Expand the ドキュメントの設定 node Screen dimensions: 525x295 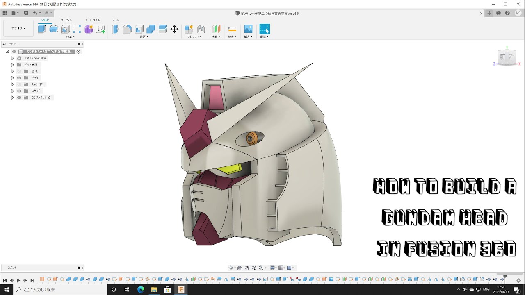point(12,58)
